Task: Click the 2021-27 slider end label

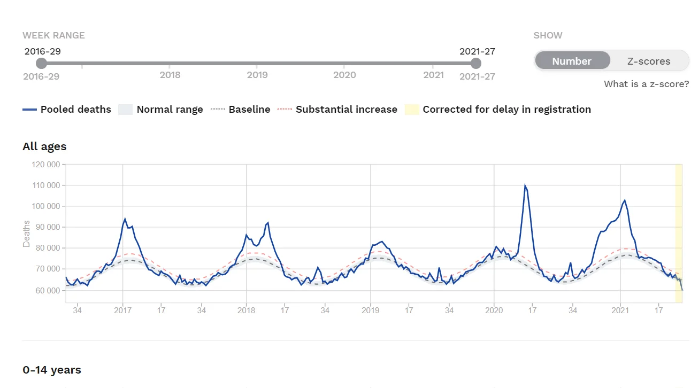Action: 477,76
